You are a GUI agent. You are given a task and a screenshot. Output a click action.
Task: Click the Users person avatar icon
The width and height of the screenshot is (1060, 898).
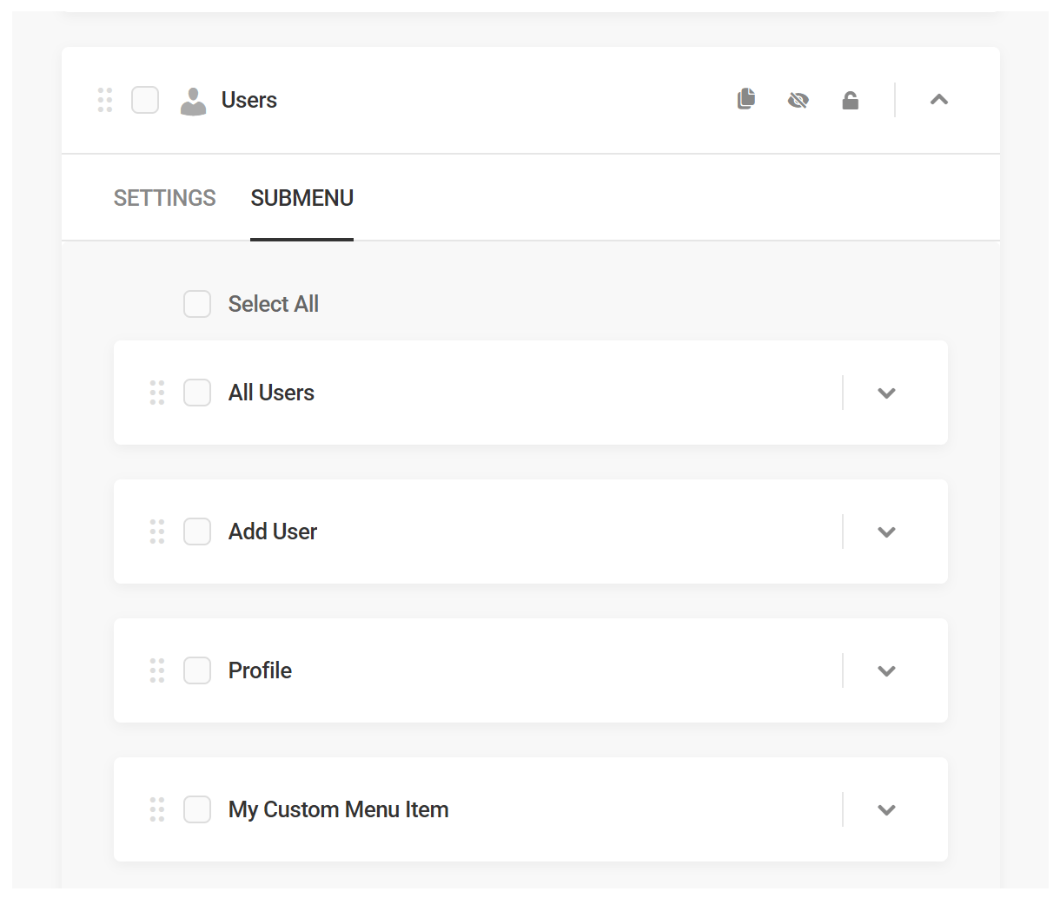(x=193, y=100)
